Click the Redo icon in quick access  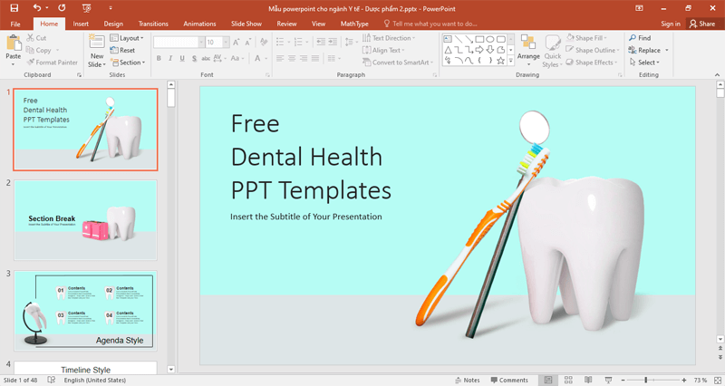point(62,8)
